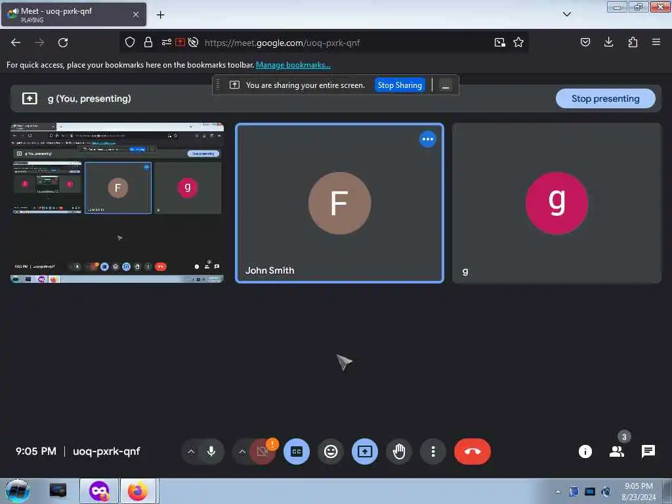Open the purple mask taskbar app
The image size is (672, 504).
coord(99,491)
